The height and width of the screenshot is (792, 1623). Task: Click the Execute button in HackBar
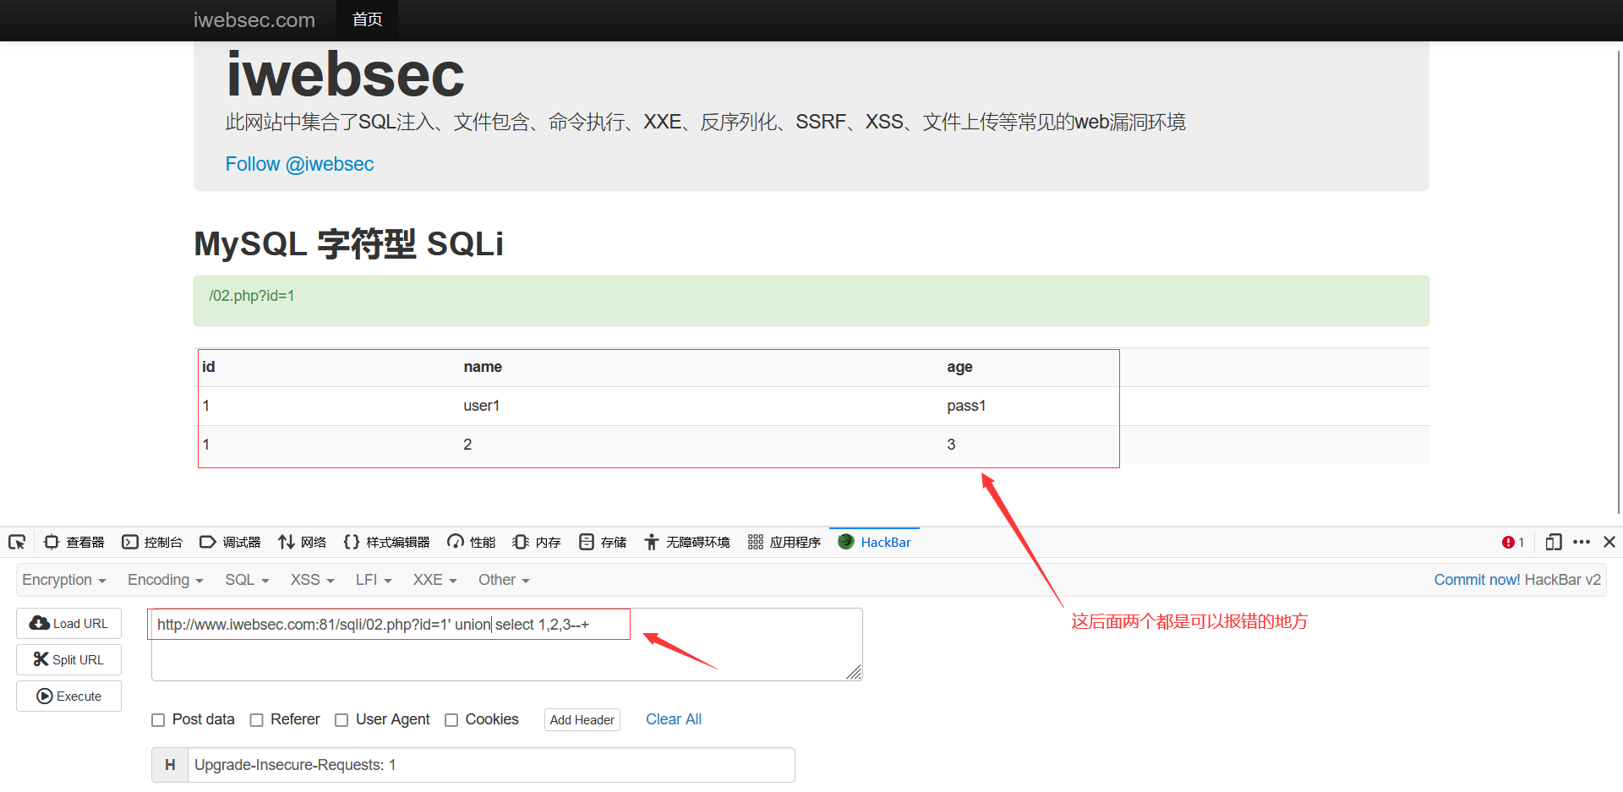[x=68, y=696]
